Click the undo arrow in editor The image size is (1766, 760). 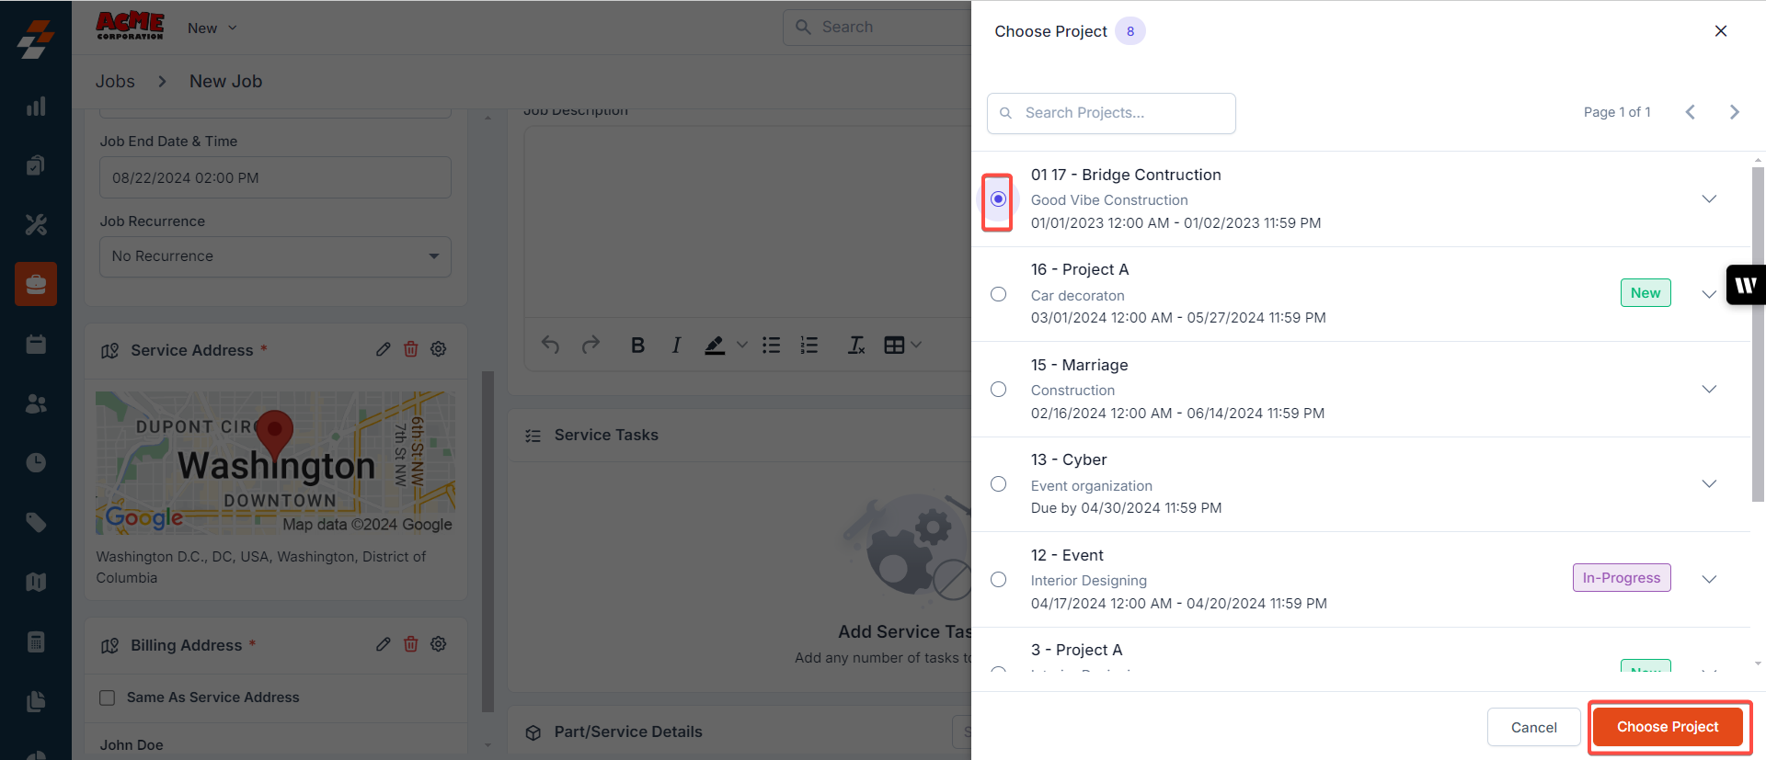[550, 345]
